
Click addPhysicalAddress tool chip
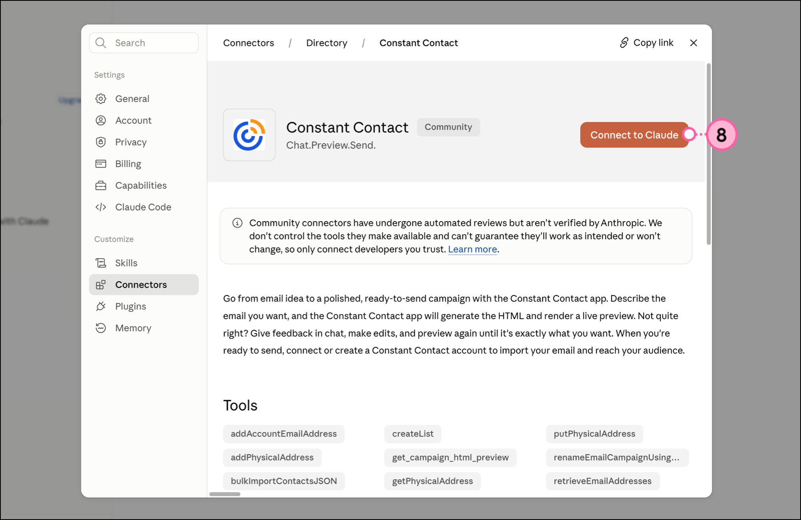272,457
